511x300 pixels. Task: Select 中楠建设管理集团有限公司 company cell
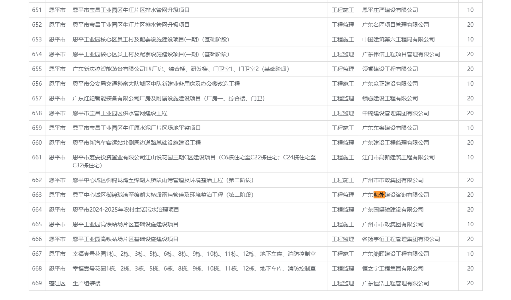point(395,113)
